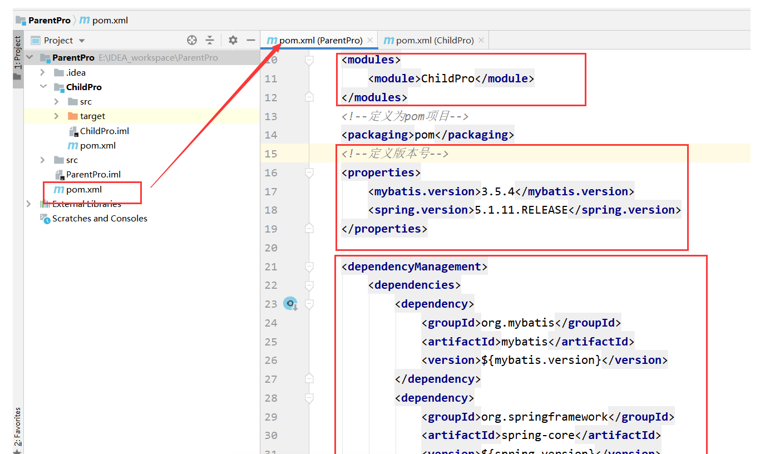The image size is (760, 454).
Task: Click pom.xml in the breadcrumb path
Action: tap(110, 21)
